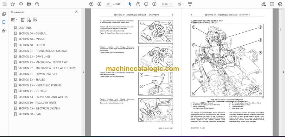285x137 pixels.
Task: Click bookmark icon beside CONTENTS
Action: coord(16,28)
